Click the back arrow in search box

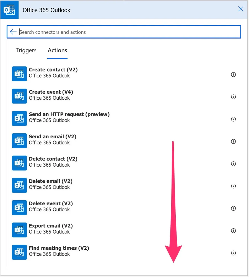coord(13,32)
